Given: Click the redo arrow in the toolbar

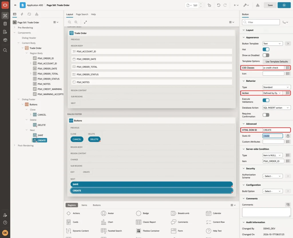Looking at the screenshot, I should 225,5.
